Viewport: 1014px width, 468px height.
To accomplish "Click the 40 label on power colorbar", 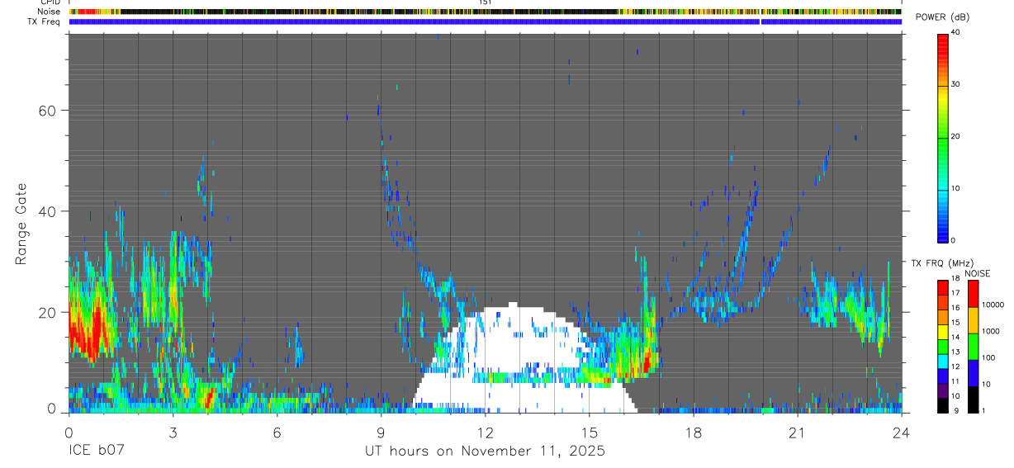I will pos(955,32).
